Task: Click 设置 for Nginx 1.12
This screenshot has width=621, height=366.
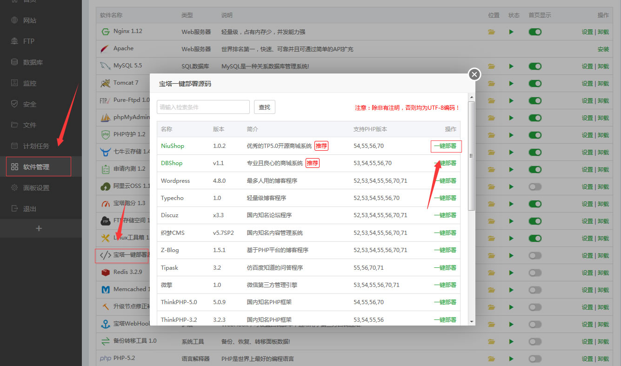Action: tap(587, 32)
